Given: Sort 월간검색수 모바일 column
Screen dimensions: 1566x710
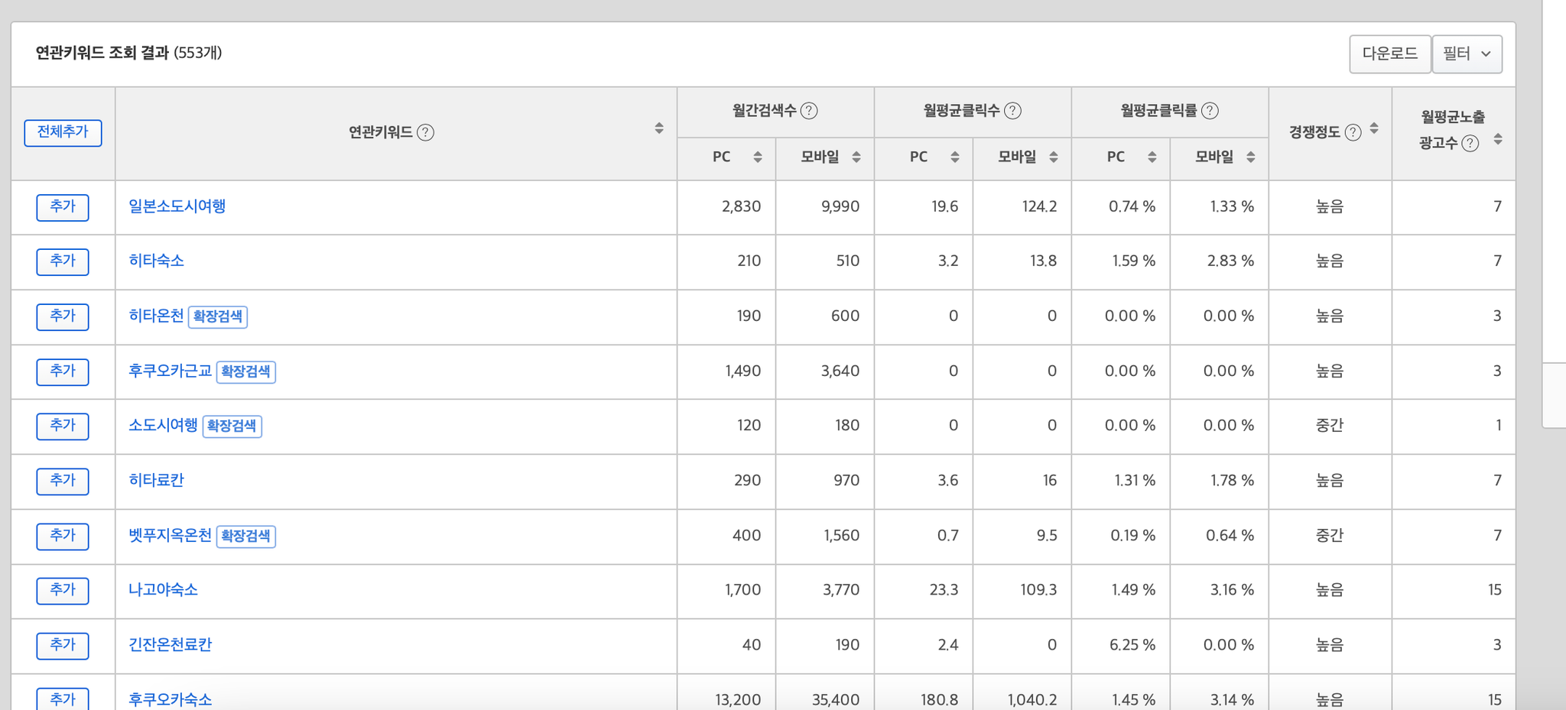Looking at the screenshot, I should [x=856, y=157].
